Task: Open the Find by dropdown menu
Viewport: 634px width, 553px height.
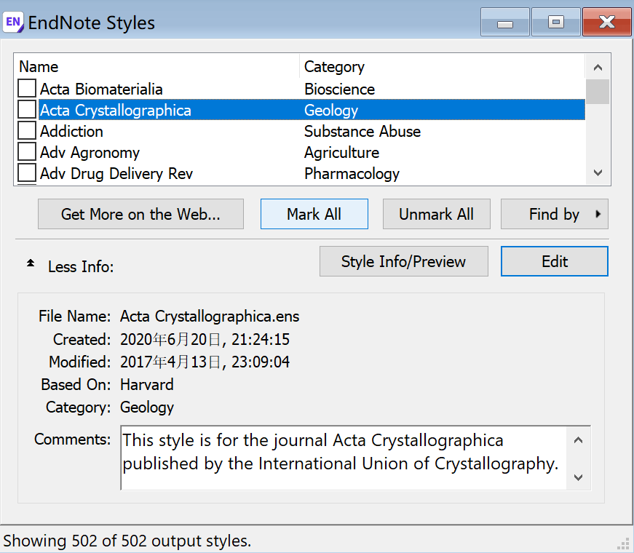Action: [555, 214]
